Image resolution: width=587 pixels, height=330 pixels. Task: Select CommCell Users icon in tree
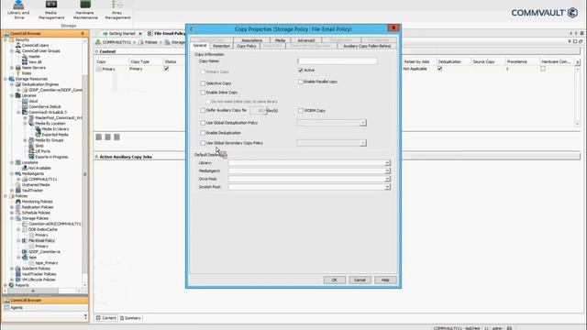pyautogui.click(x=18, y=45)
